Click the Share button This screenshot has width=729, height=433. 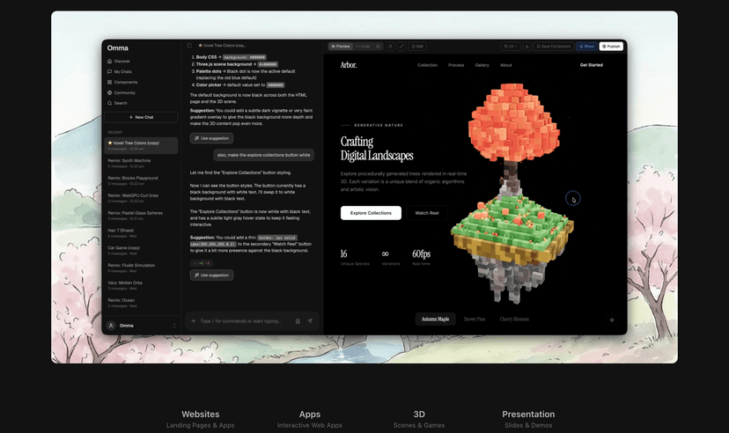(586, 47)
